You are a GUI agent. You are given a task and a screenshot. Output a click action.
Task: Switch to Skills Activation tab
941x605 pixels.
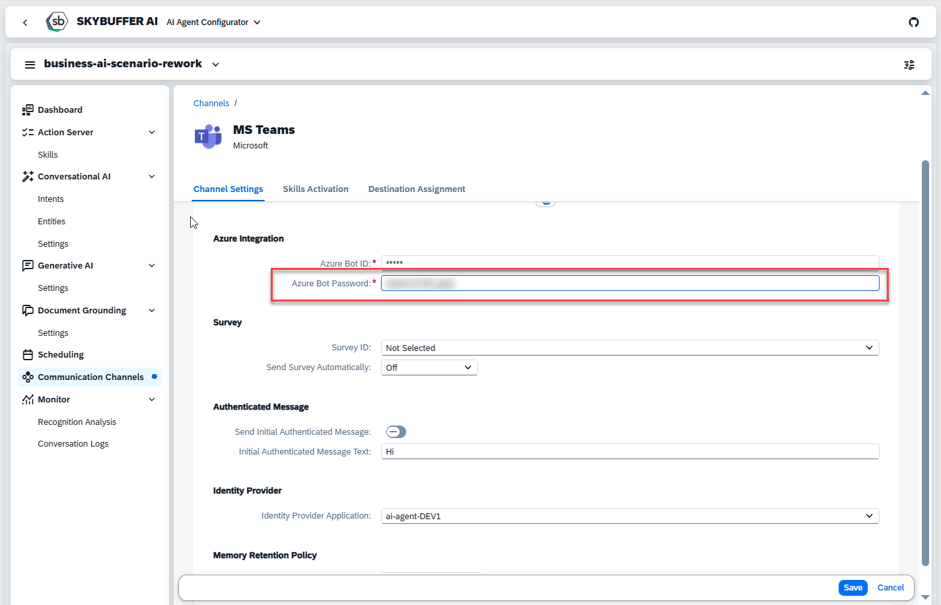coord(316,189)
